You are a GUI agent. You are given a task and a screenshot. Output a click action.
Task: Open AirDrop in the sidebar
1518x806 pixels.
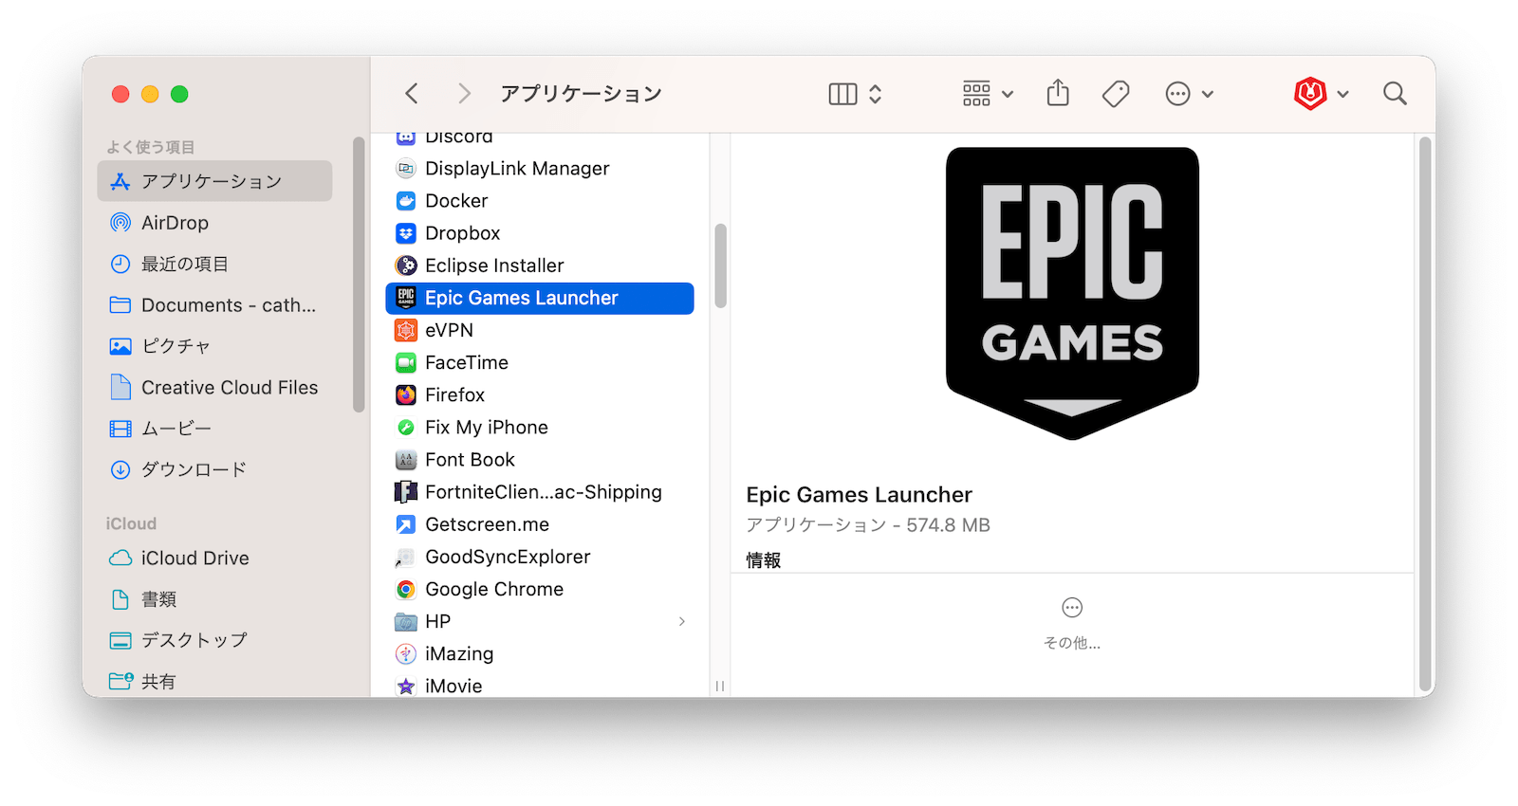[x=214, y=223]
